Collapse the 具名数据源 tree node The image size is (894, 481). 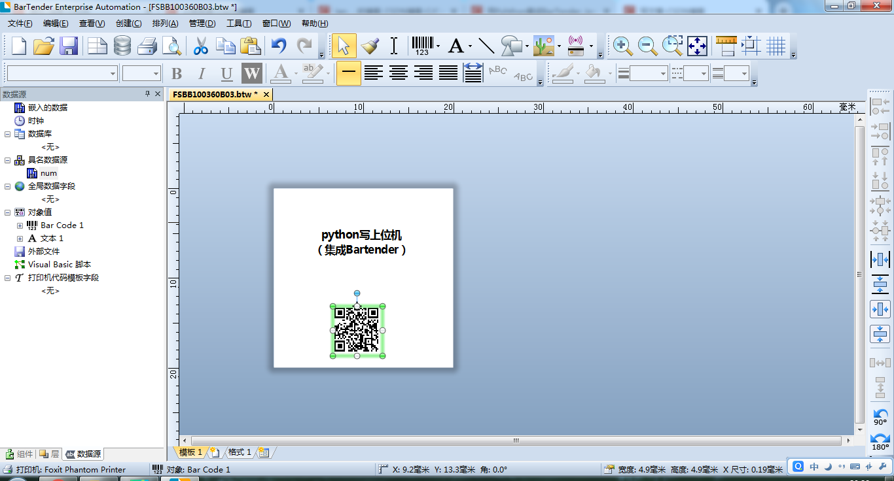[x=8, y=160]
